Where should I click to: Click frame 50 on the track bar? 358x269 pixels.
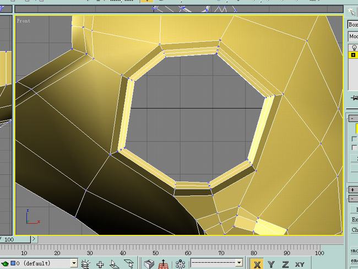tap(155, 253)
